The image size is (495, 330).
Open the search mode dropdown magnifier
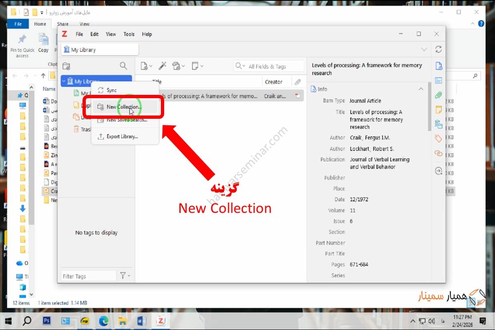point(240,66)
